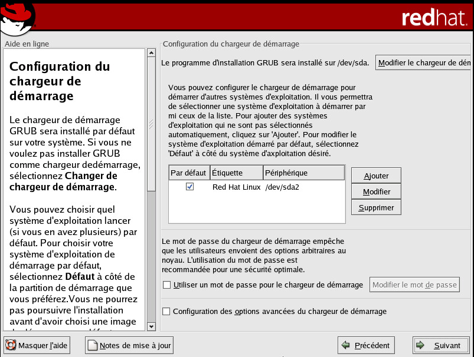Continue with Suivant
The width and height of the screenshot is (474, 357).
pos(441,345)
